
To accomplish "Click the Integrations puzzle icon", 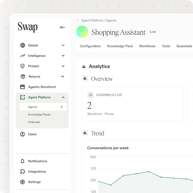I will pos(22,171).
